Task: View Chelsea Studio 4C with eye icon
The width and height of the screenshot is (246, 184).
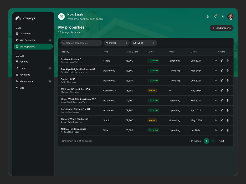Action: pos(216,61)
